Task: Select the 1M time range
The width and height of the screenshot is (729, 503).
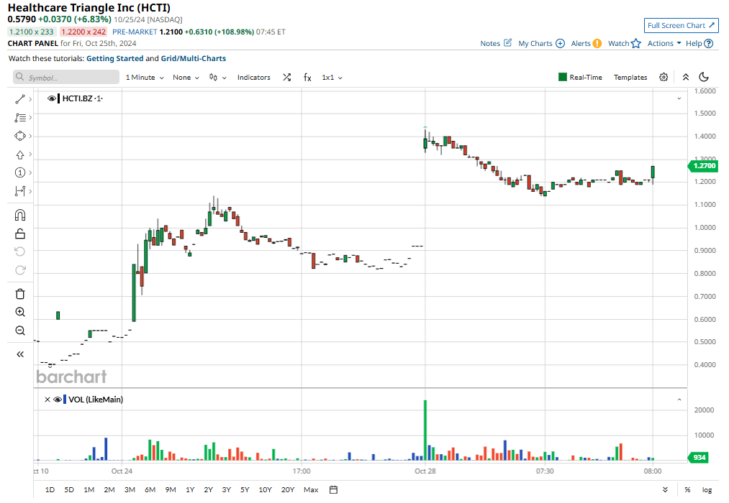Action: 89,489
